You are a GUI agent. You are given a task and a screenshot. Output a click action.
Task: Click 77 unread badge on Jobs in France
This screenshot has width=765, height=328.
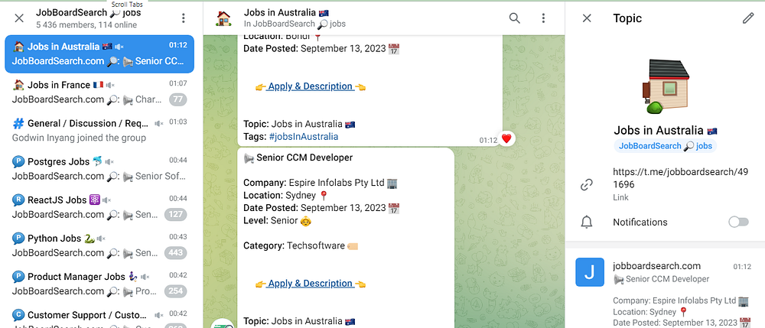point(178,100)
